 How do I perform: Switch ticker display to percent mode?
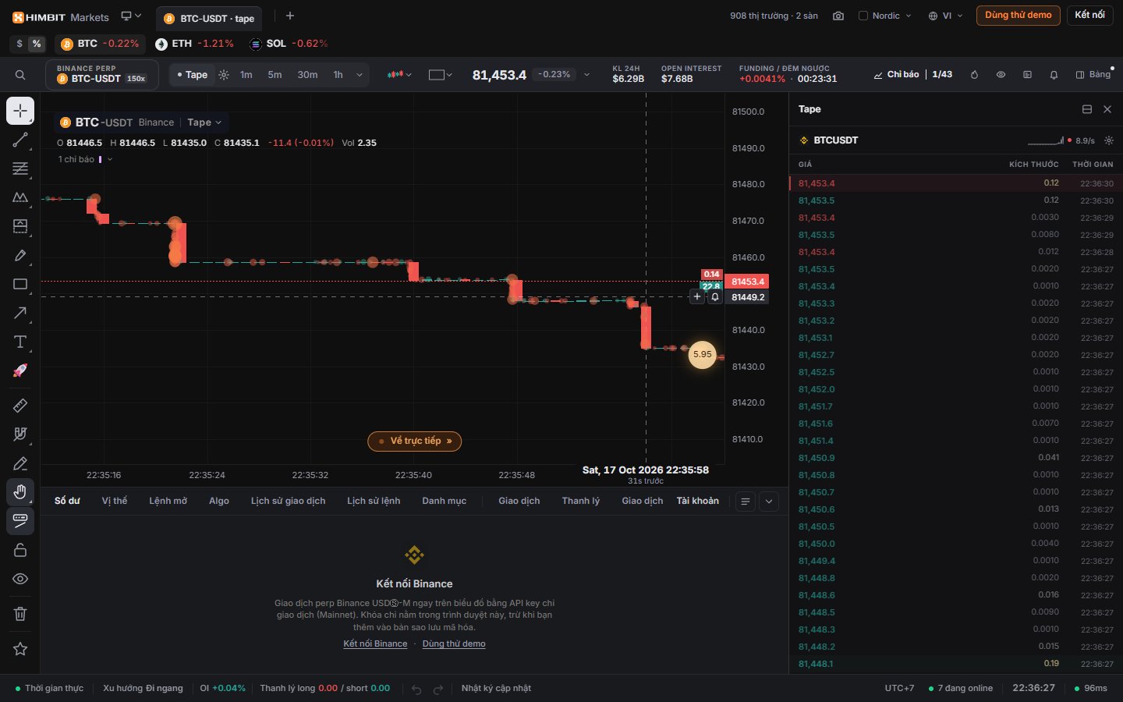point(37,44)
